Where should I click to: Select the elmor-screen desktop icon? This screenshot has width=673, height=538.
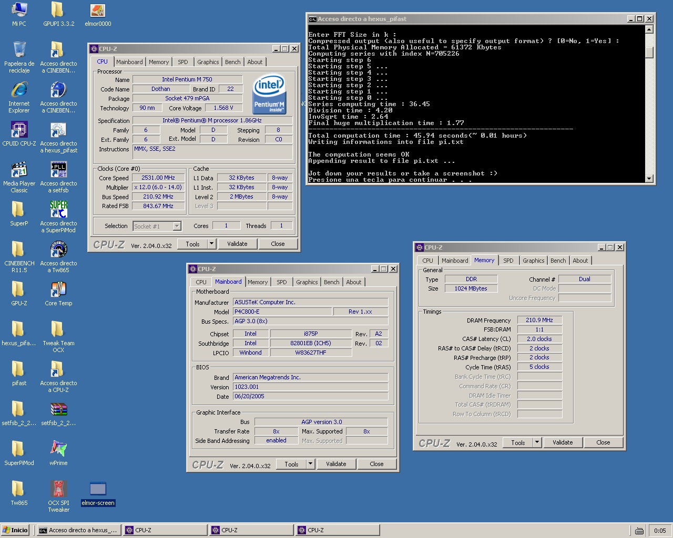point(98,493)
